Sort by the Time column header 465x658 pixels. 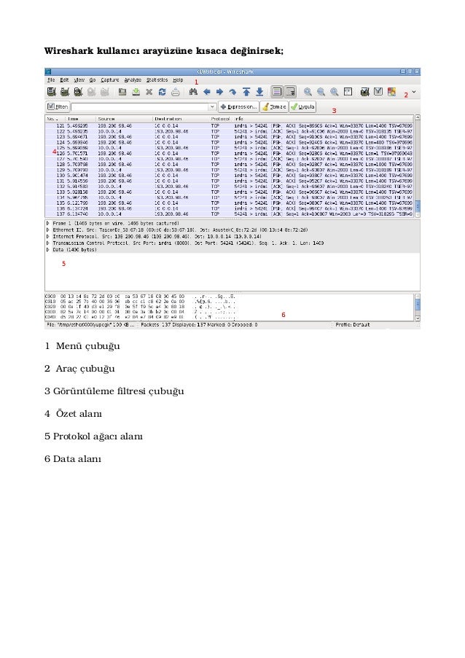(81, 119)
